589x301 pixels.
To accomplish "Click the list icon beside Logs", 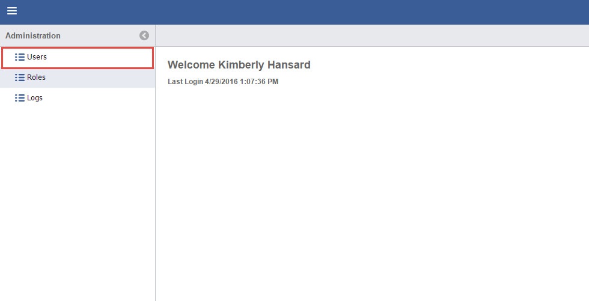I will tap(19, 98).
